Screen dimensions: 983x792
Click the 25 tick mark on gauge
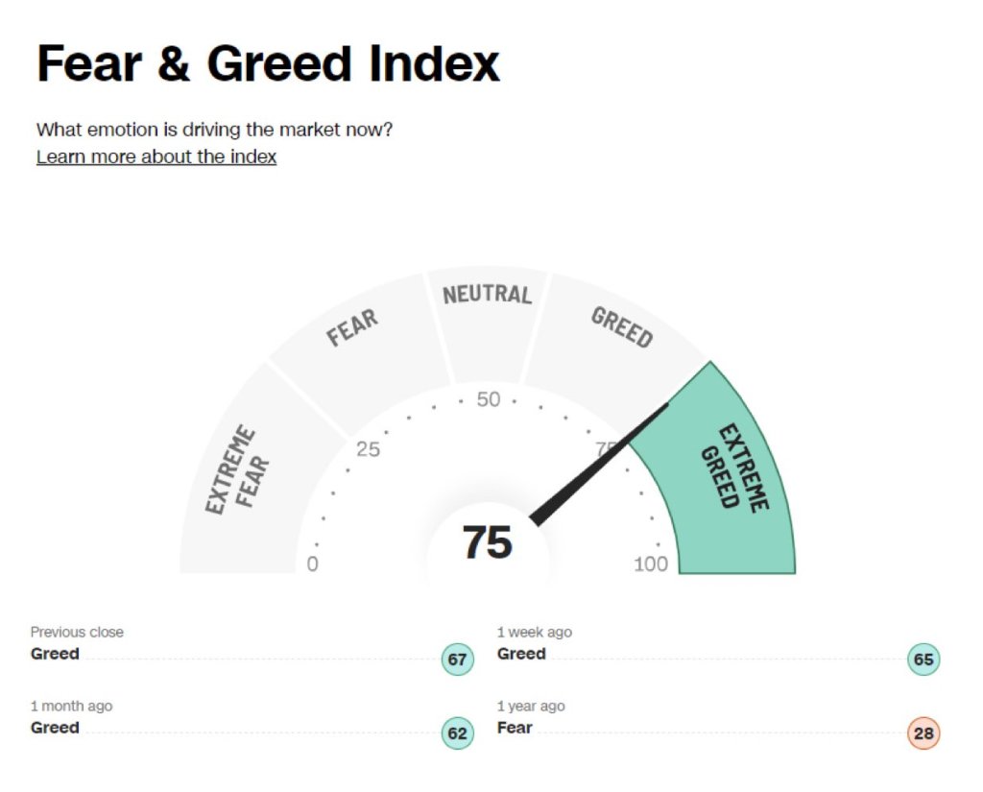(x=368, y=449)
